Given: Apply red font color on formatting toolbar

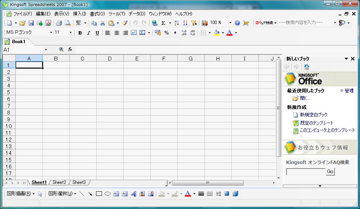Looking at the screenshot, I should click(x=229, y=33).
